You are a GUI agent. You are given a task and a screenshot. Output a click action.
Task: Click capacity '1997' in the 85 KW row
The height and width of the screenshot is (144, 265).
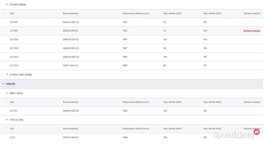click(x=125, y=66)
